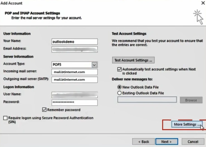
Task: Click the 'User Information' section label
Action: (x=17, y=34)
